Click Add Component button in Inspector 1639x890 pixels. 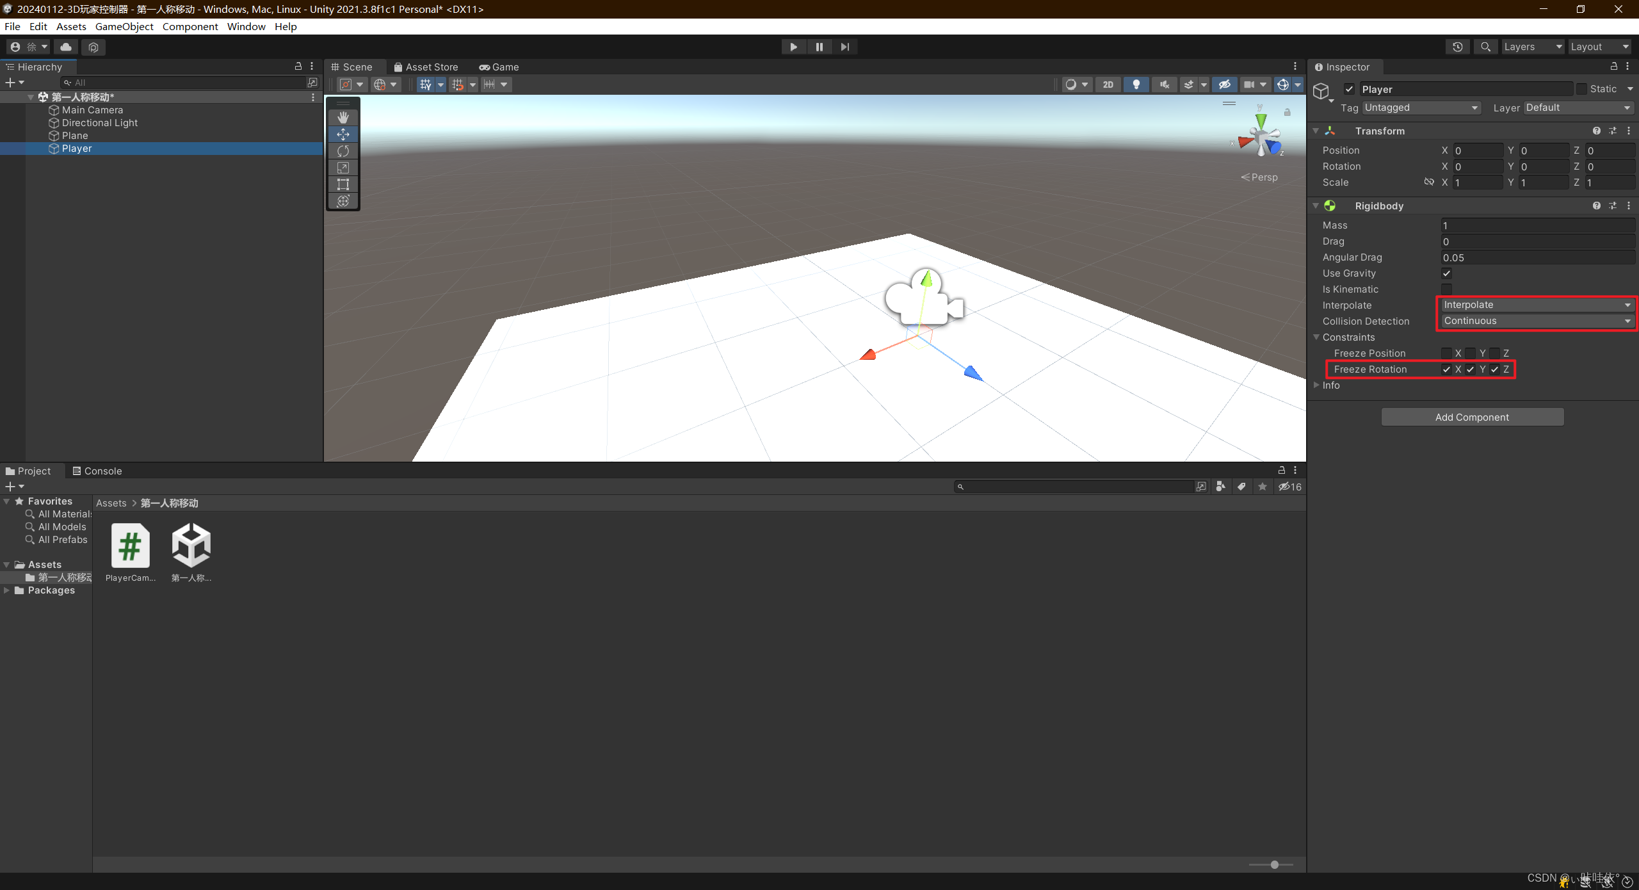1471,416
